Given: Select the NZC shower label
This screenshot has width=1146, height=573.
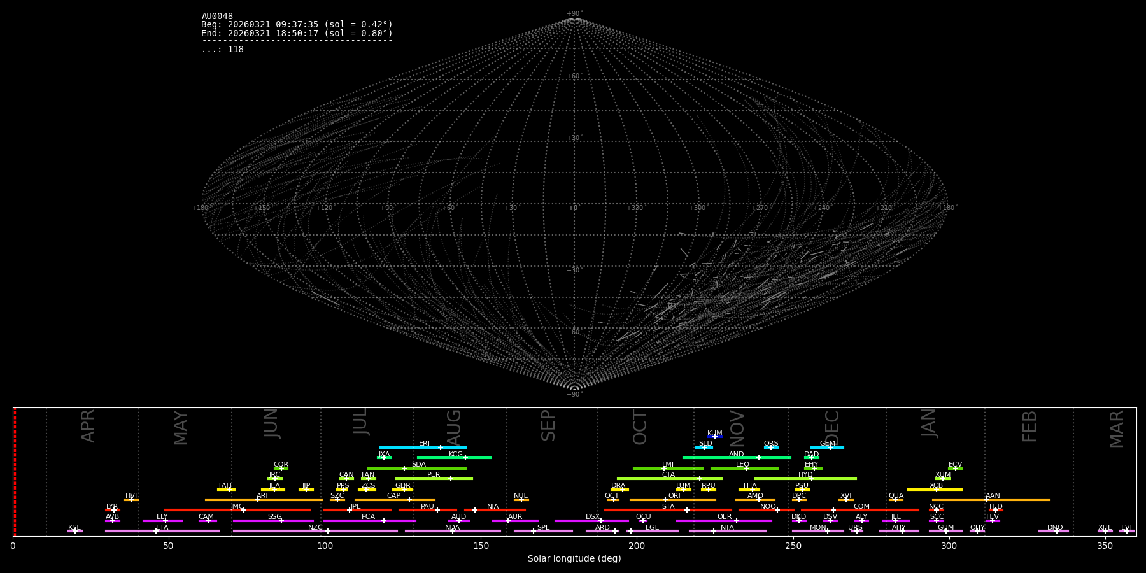Looking at the screenshot, I should point(315,528).
